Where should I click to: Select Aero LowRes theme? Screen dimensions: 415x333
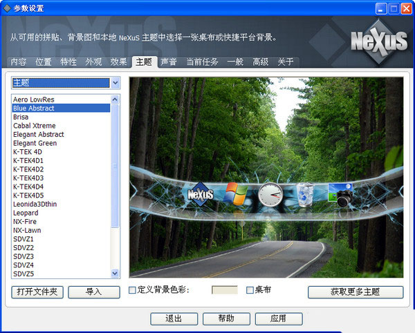coord(61,99)
